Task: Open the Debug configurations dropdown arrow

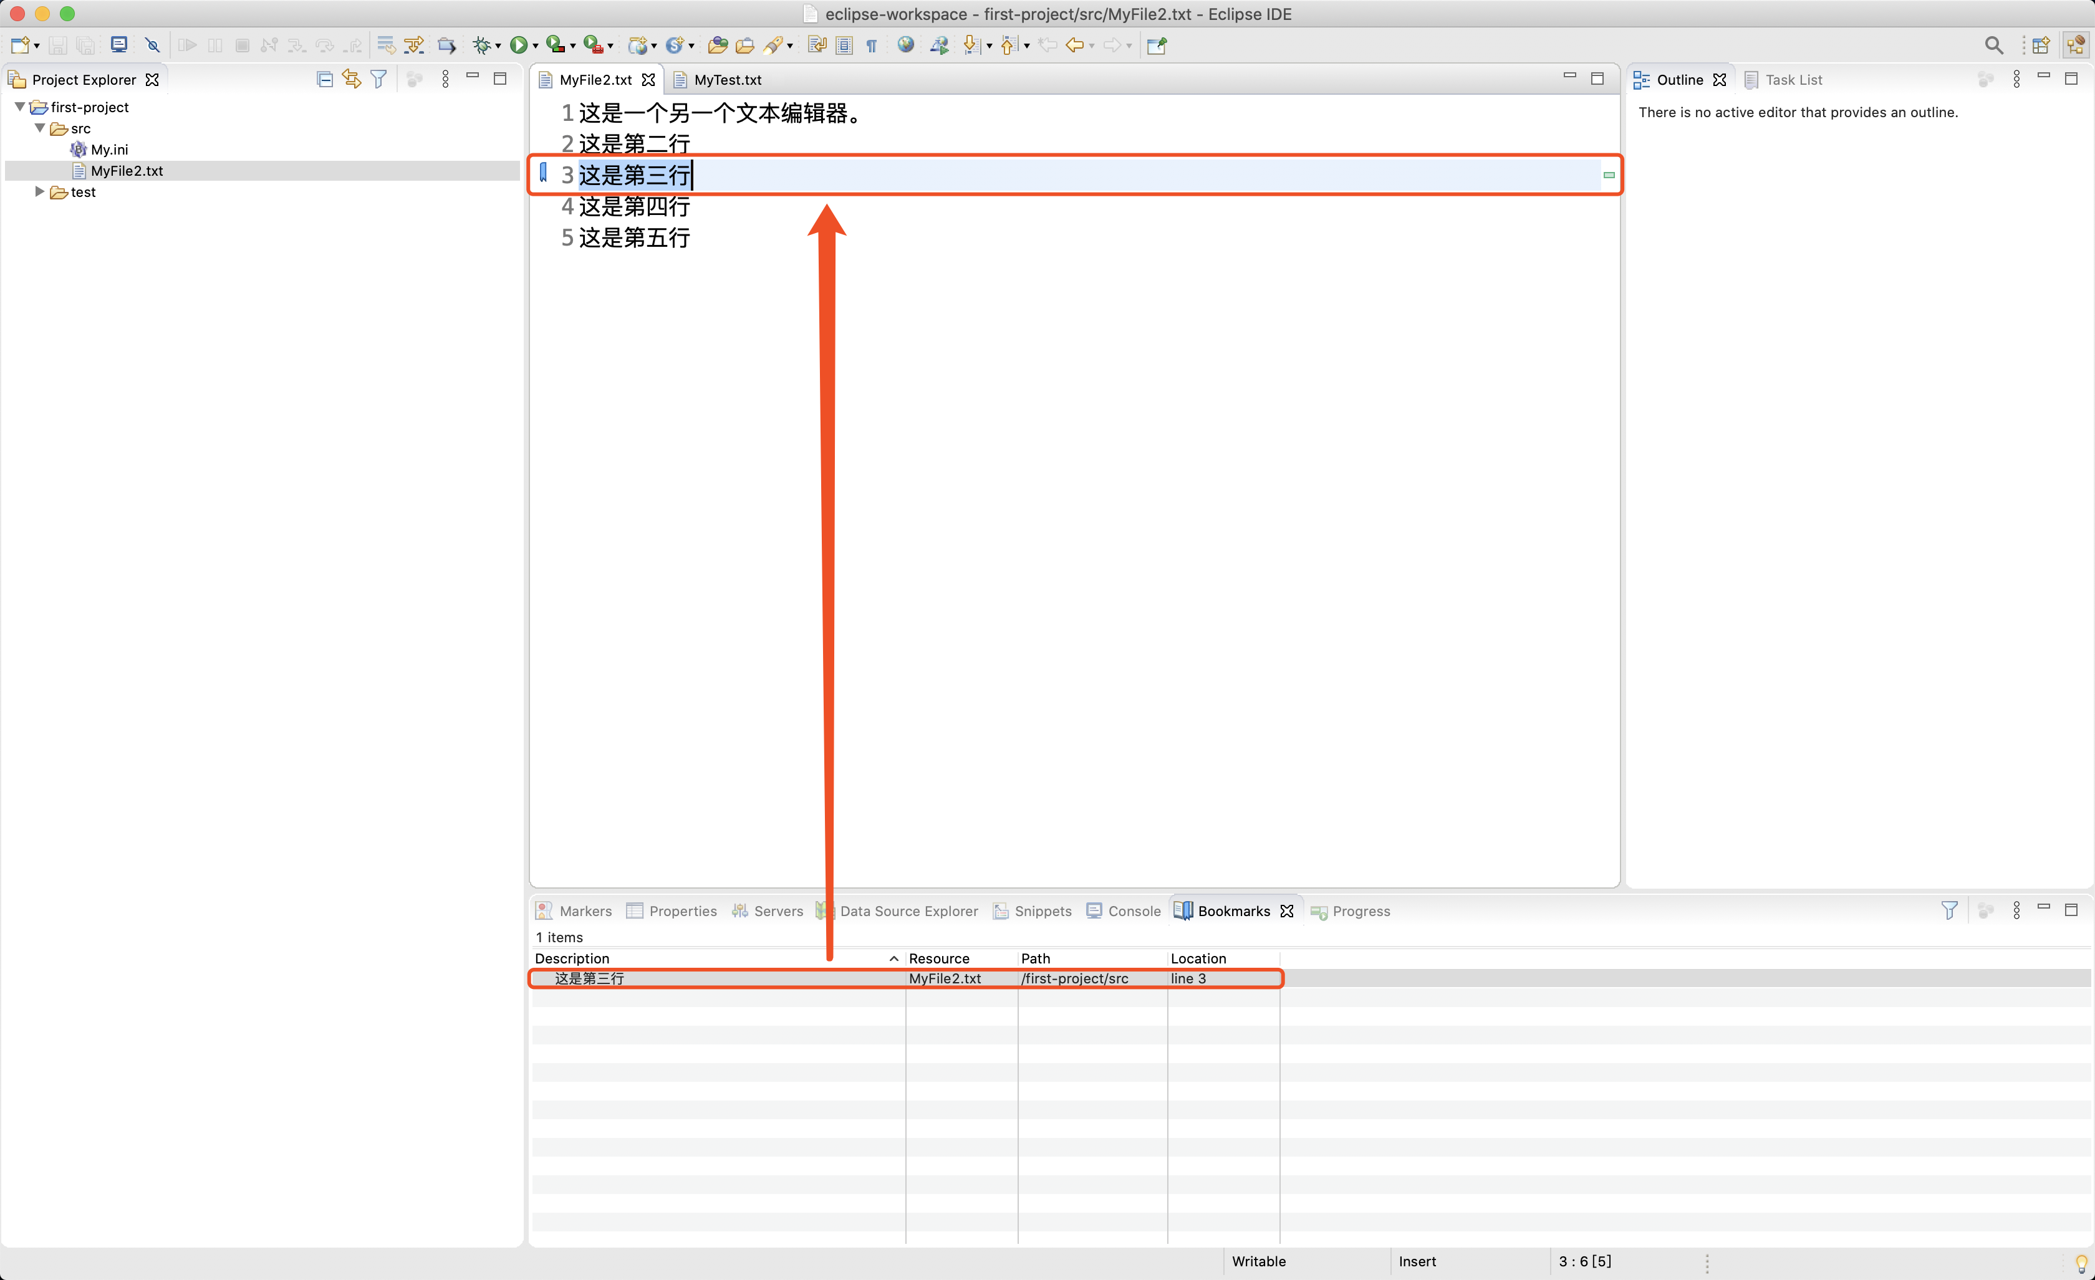Action: coord(498,46)
